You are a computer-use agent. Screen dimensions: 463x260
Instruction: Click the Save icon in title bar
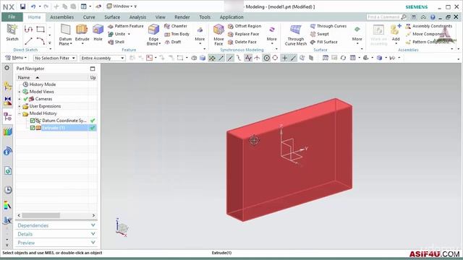[22, 6]
